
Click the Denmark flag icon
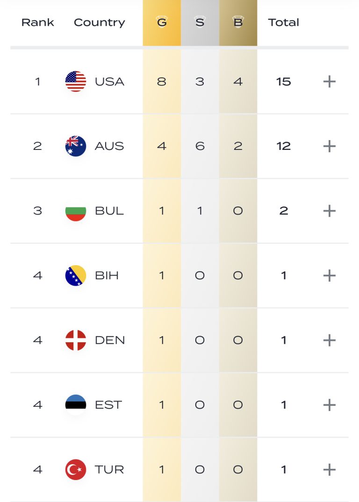[x=76, y=340]
